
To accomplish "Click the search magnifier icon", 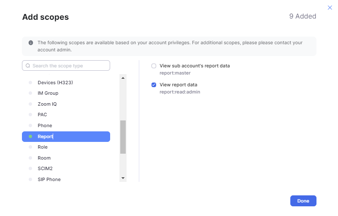I will [x=28, y=66].
